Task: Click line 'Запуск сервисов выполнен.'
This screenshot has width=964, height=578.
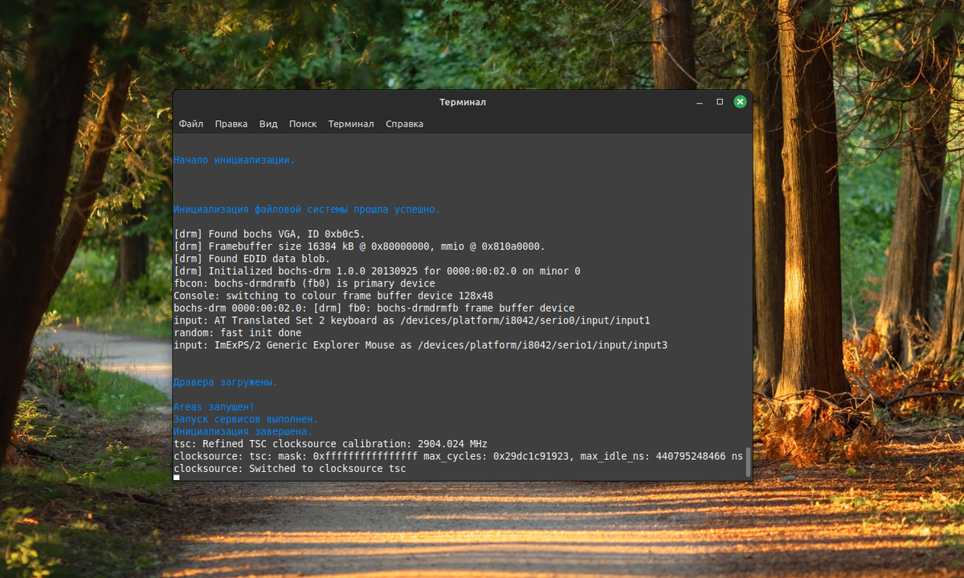Action: 246,419
